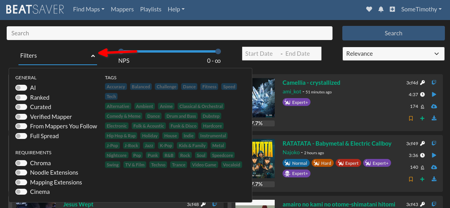Toggle the Curated filter on
Viewport: 450px width, 208px height.
tap(21, 107)
